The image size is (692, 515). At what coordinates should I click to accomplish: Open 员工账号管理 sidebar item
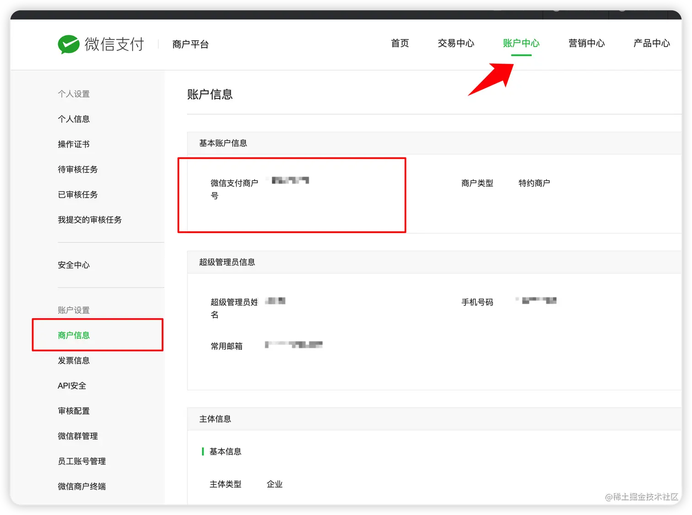click(82, 461)
